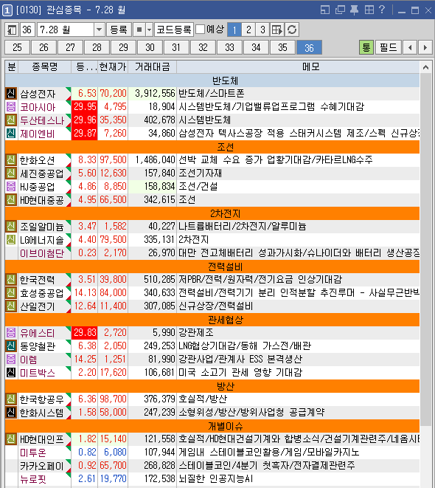Click the 신 badge next to 미트박스
This screenshot has width=435, height=488.
tap(11, 372)
